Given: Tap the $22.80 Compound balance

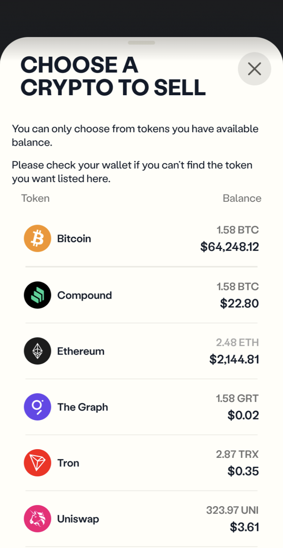Looking at the screenshot, I should click(239, 303).
